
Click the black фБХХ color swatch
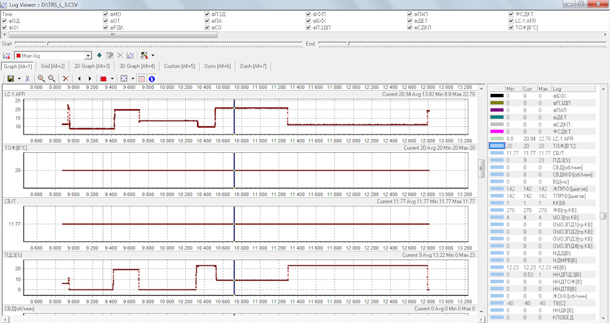pos(497,96)
